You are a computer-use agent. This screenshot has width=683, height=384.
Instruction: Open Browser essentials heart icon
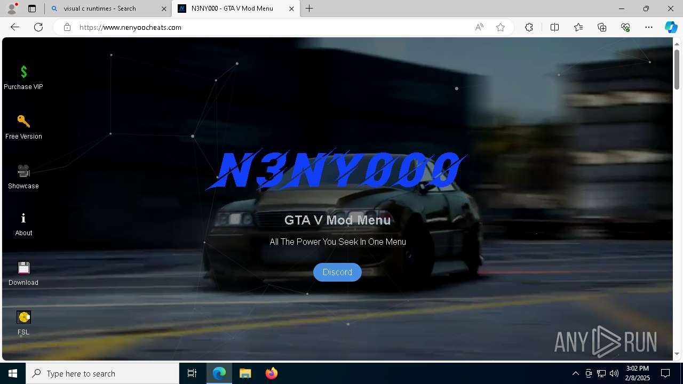[x=625, y=27]
